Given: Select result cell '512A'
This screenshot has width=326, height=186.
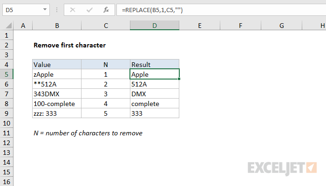Looking at the screenshot, I should click(155, 84).
